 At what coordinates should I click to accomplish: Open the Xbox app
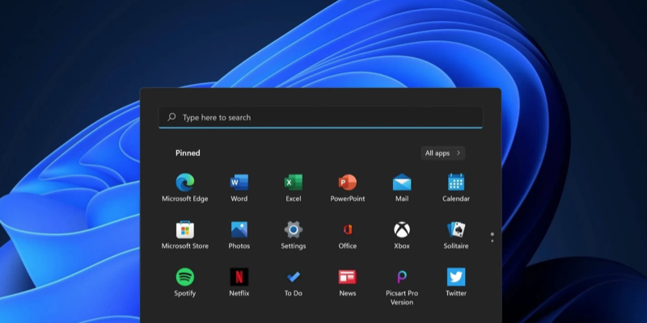tap(402, 230)
